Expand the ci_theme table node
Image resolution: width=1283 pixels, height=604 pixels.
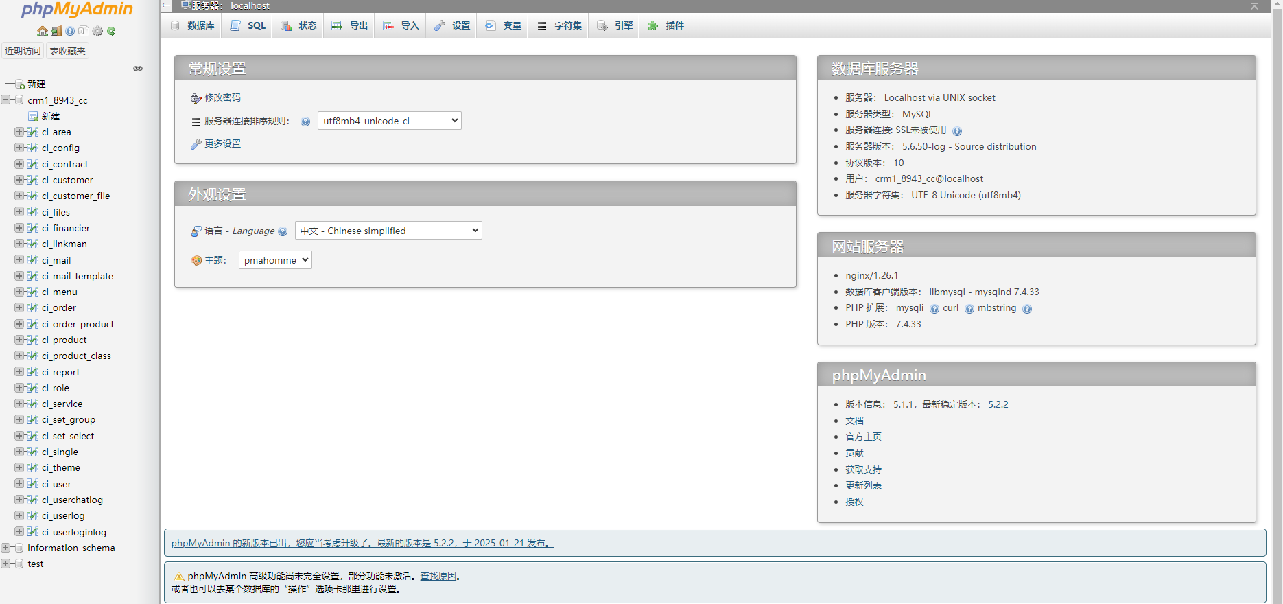[19, 467]
